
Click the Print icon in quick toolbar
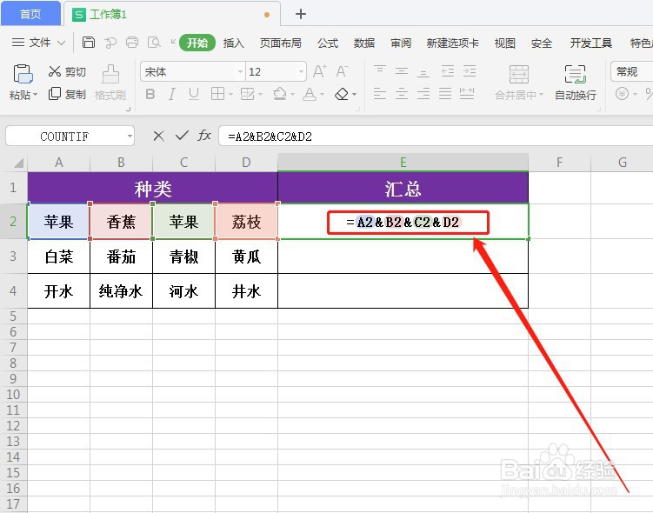coord(132,43)
